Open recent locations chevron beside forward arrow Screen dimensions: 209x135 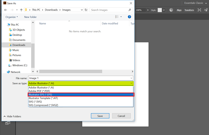coord(17,10)
